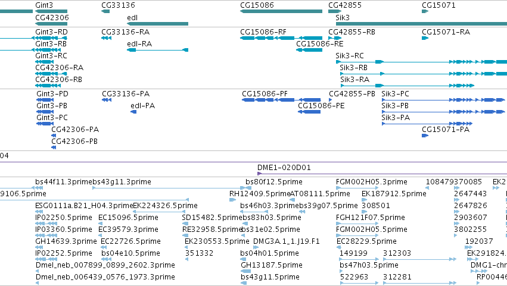Click the DMG3A.1_1.J19.F1 feature label
The width and height of the screenshot is (507, 286).
point(287,242)
